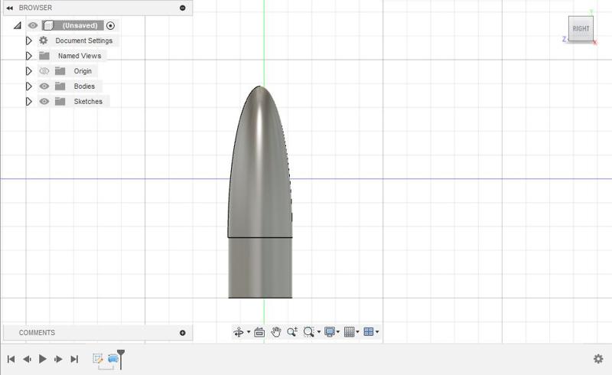Open the Zoom Window dropdown arrow

tap(319, 332)
